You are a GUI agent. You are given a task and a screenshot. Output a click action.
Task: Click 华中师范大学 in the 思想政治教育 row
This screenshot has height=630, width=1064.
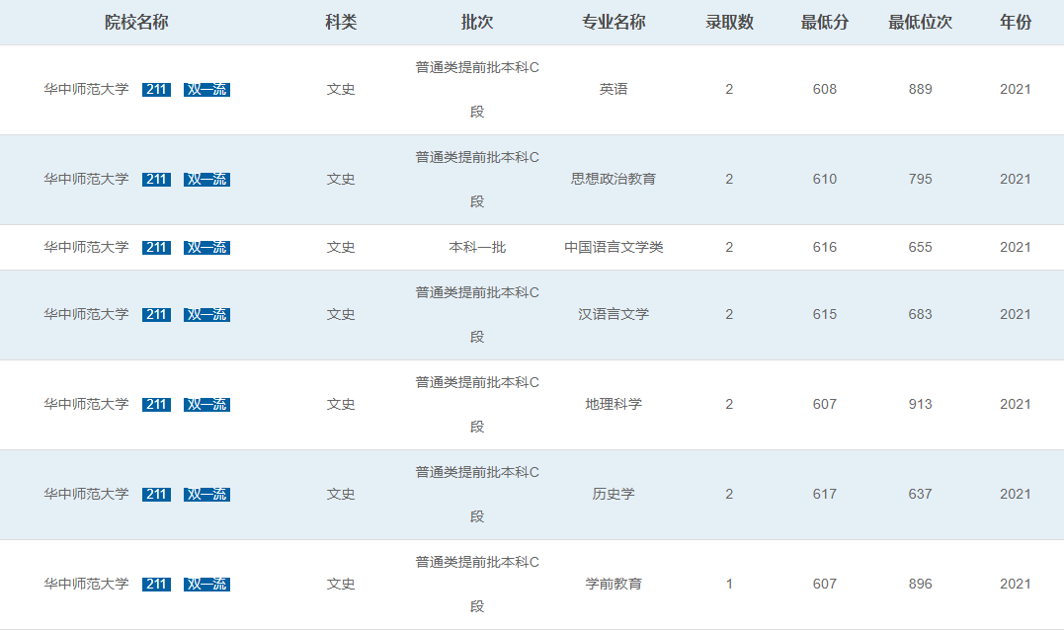point(86,179)
